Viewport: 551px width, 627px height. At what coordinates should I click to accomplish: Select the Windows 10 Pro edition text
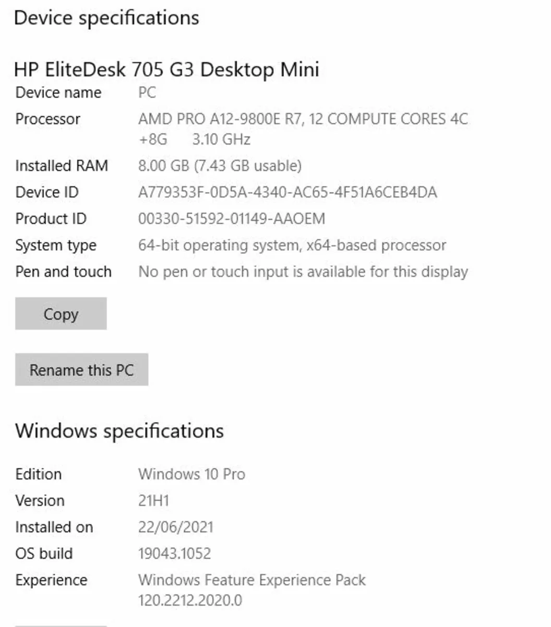pos(192,474)
